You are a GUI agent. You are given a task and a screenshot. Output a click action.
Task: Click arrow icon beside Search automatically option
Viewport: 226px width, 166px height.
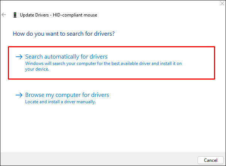point(19,57)
